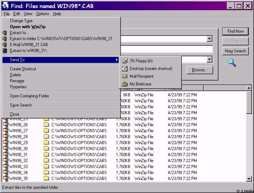The width and height of the screenshot is (254, 193).
Task: Click the magnifying glass search animation icon
Action: click(x=232, y=63)
